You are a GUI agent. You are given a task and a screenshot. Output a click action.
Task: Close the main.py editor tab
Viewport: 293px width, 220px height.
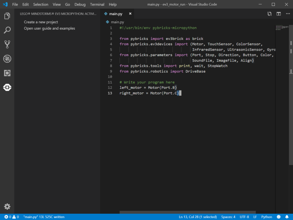(130, 14)
